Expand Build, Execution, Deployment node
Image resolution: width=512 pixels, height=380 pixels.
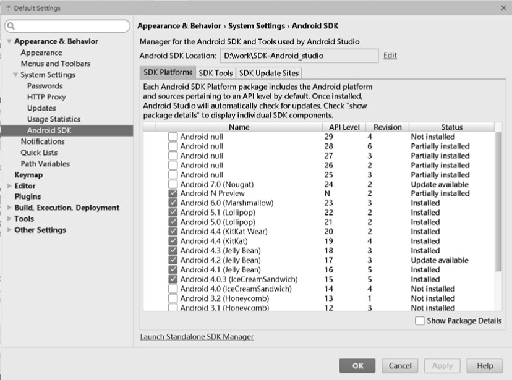click(9, 208)
